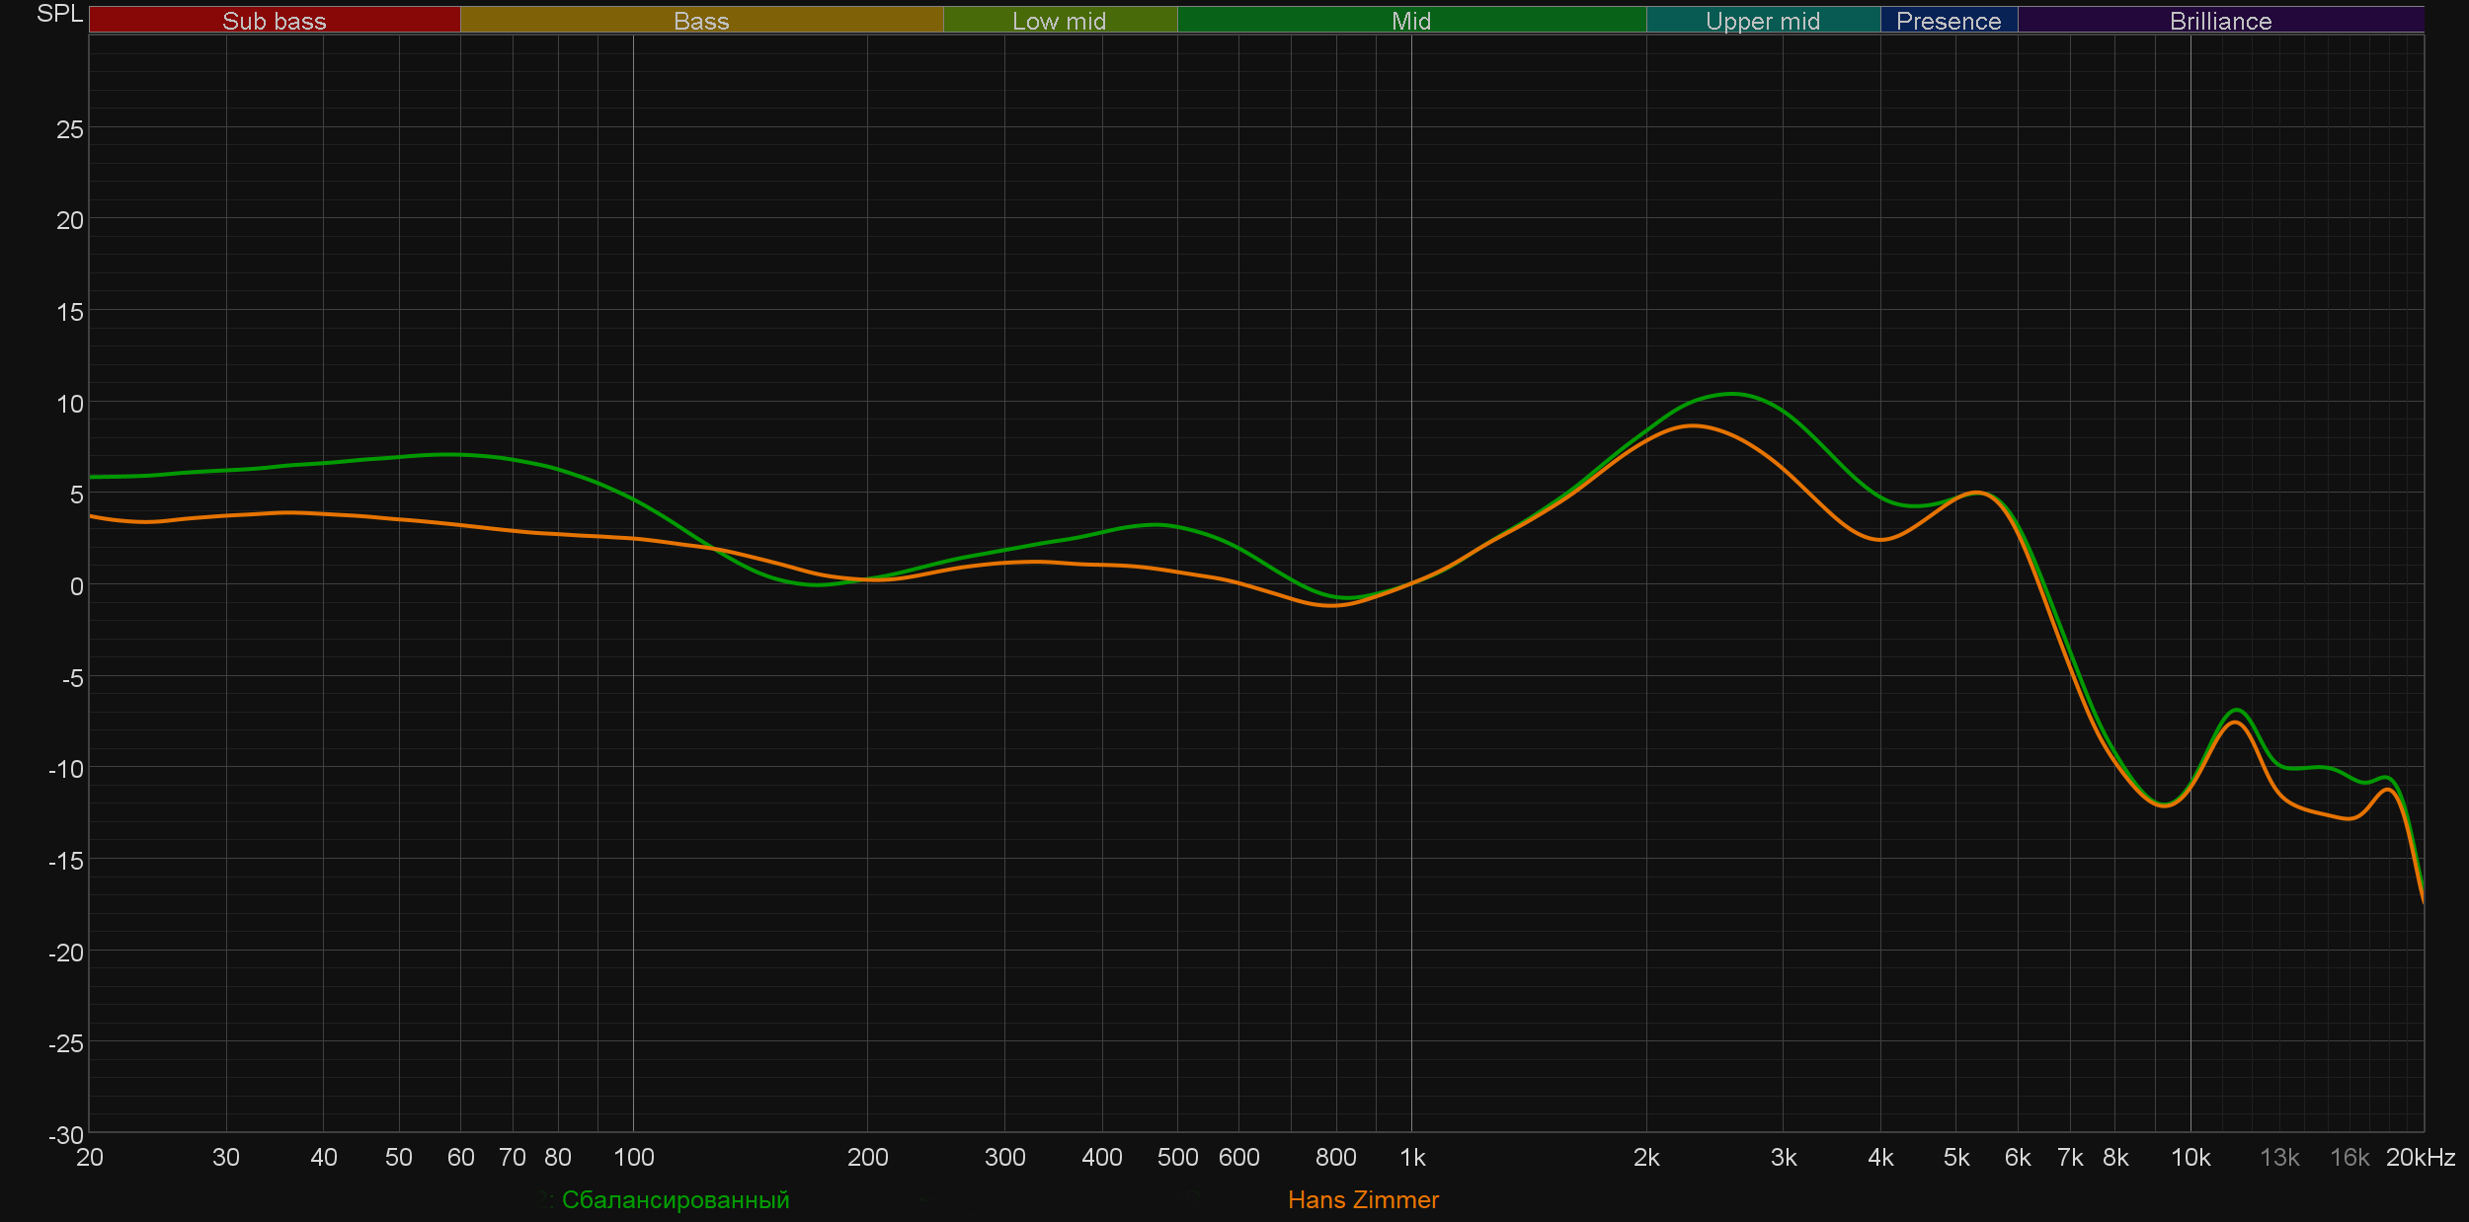Click the 13k frequency axis label
Image resolution: width=2469 pixels, height=1222 pixels.
point(2278,1158)
